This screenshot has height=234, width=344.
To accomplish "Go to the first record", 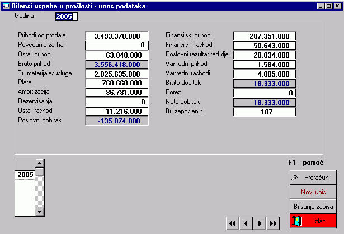I will point(233,223).
